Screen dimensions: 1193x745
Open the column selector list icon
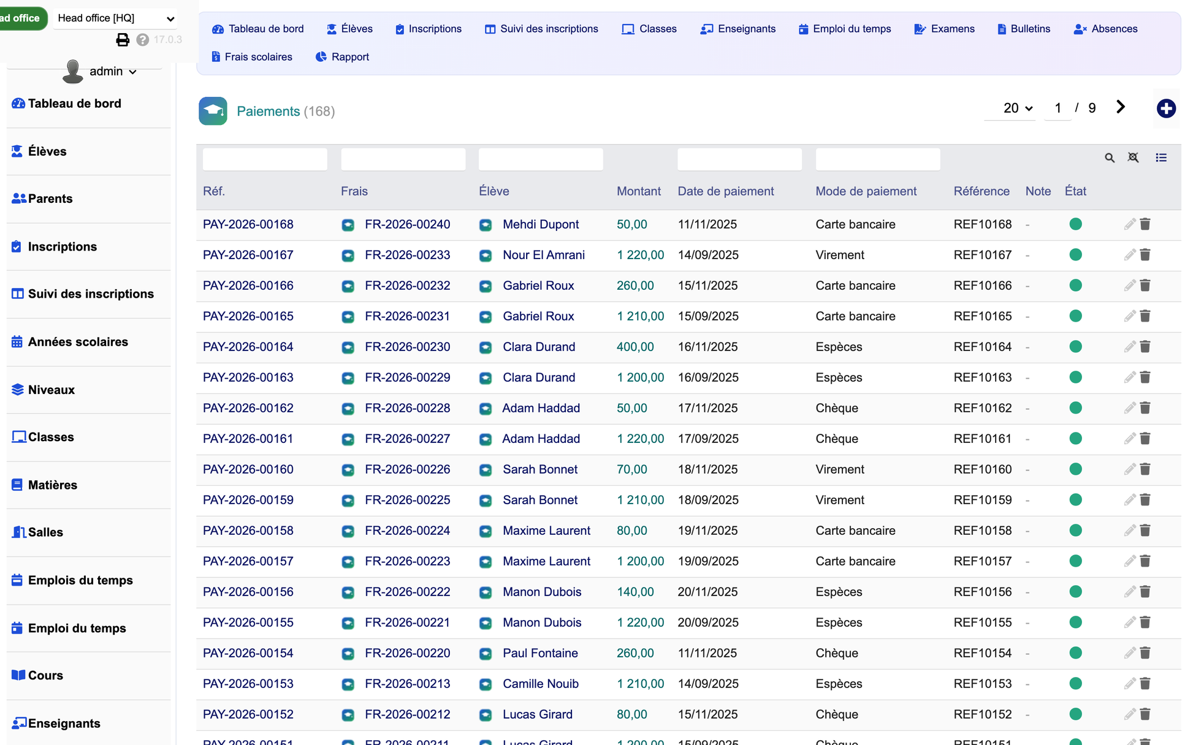[1161, 158]
